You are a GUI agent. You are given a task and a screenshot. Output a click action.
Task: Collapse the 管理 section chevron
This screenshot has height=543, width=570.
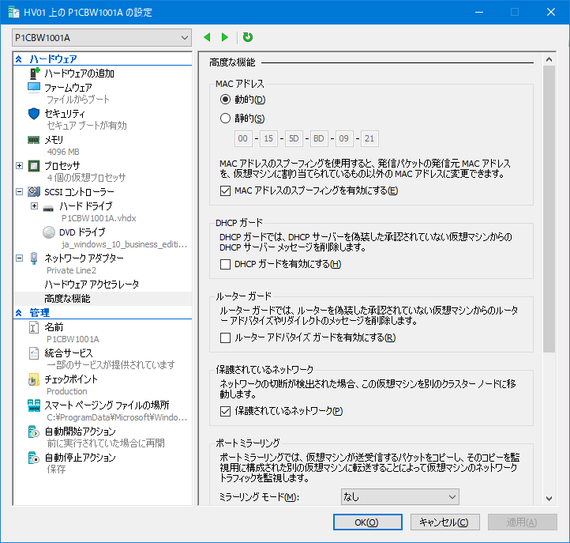tap(19, 313)
